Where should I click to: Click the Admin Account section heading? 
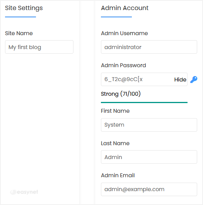tap(125, 8)
